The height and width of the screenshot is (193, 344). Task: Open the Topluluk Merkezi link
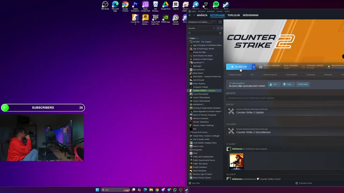(270, 75)
